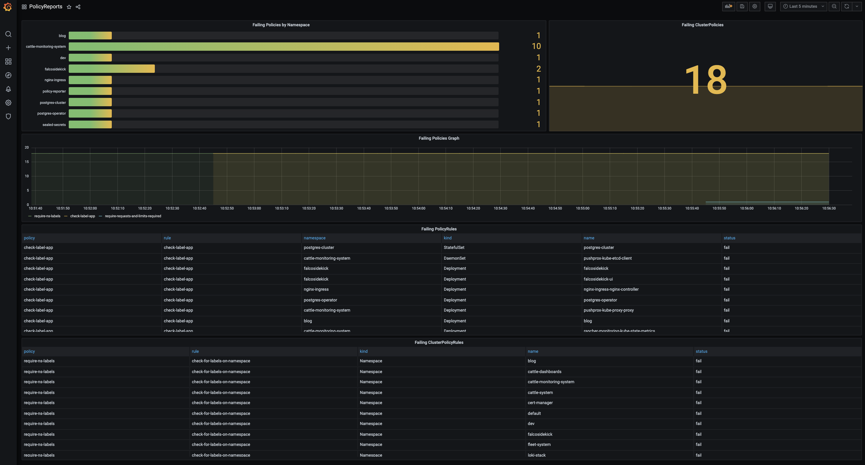Click the Add panel icon

click(728, 6)
